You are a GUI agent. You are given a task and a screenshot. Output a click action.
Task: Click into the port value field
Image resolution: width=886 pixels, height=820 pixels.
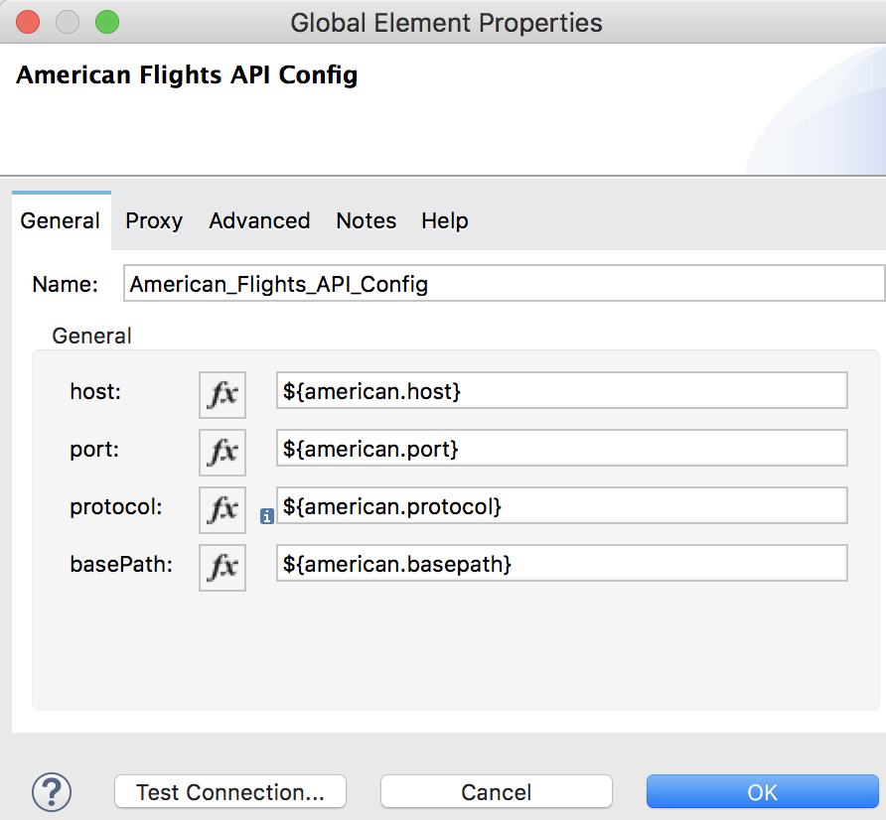[x=561, y=448]
